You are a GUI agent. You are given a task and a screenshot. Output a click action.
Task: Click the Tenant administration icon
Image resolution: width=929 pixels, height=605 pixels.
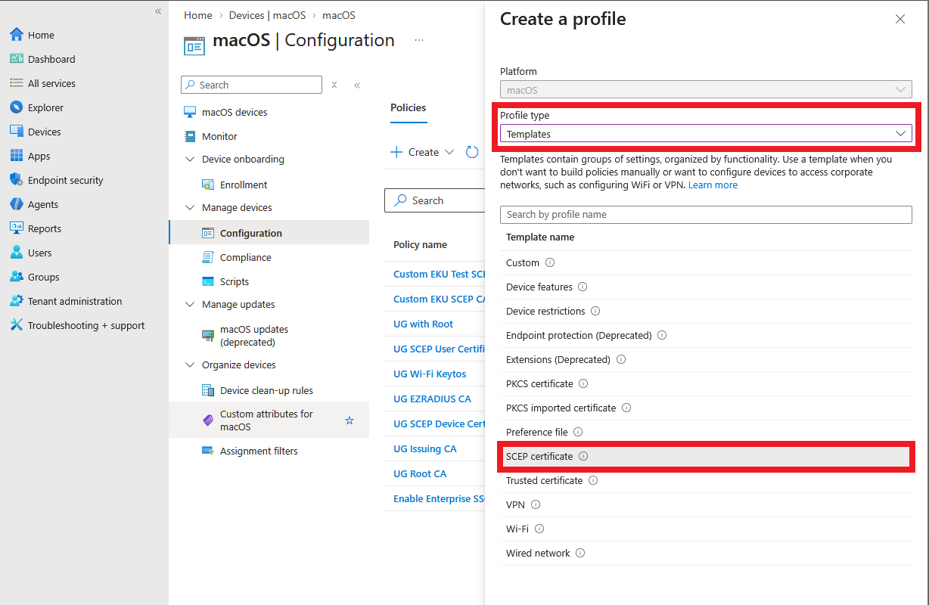(x=17, y=301)
